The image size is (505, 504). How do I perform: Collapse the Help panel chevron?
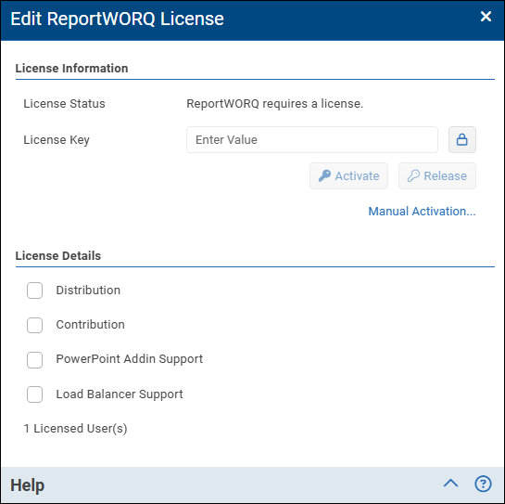click(x=450, y=484)
